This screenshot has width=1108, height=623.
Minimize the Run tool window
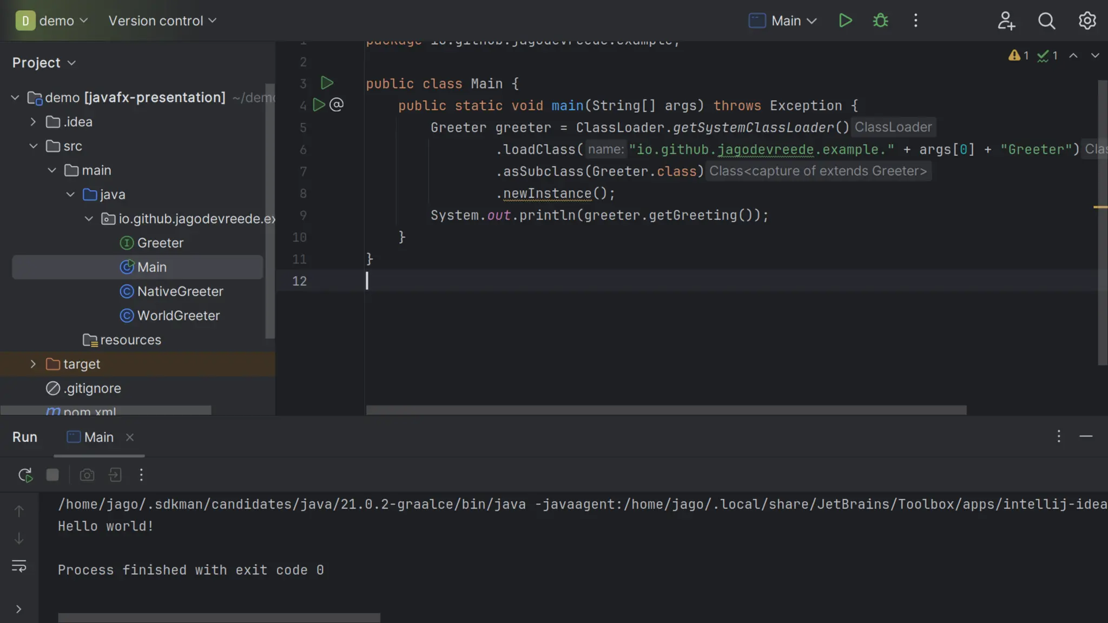(x=1086, y=436)
